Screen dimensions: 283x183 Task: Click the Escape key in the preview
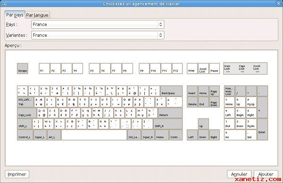pos(23,68)
